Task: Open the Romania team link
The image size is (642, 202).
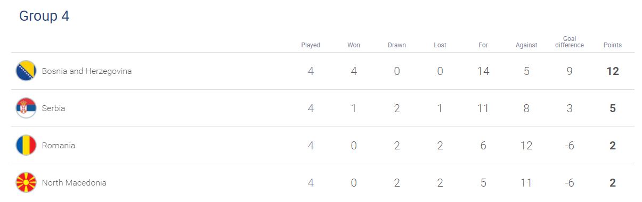Action: click(58, 146)
